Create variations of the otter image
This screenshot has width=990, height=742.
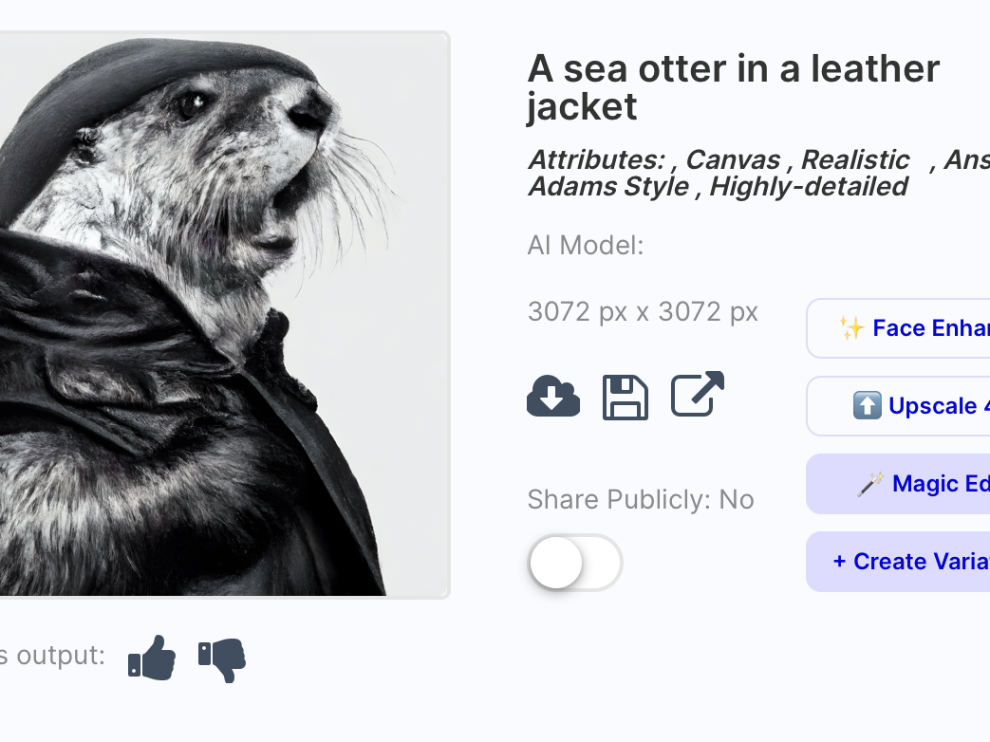point(898,562)
